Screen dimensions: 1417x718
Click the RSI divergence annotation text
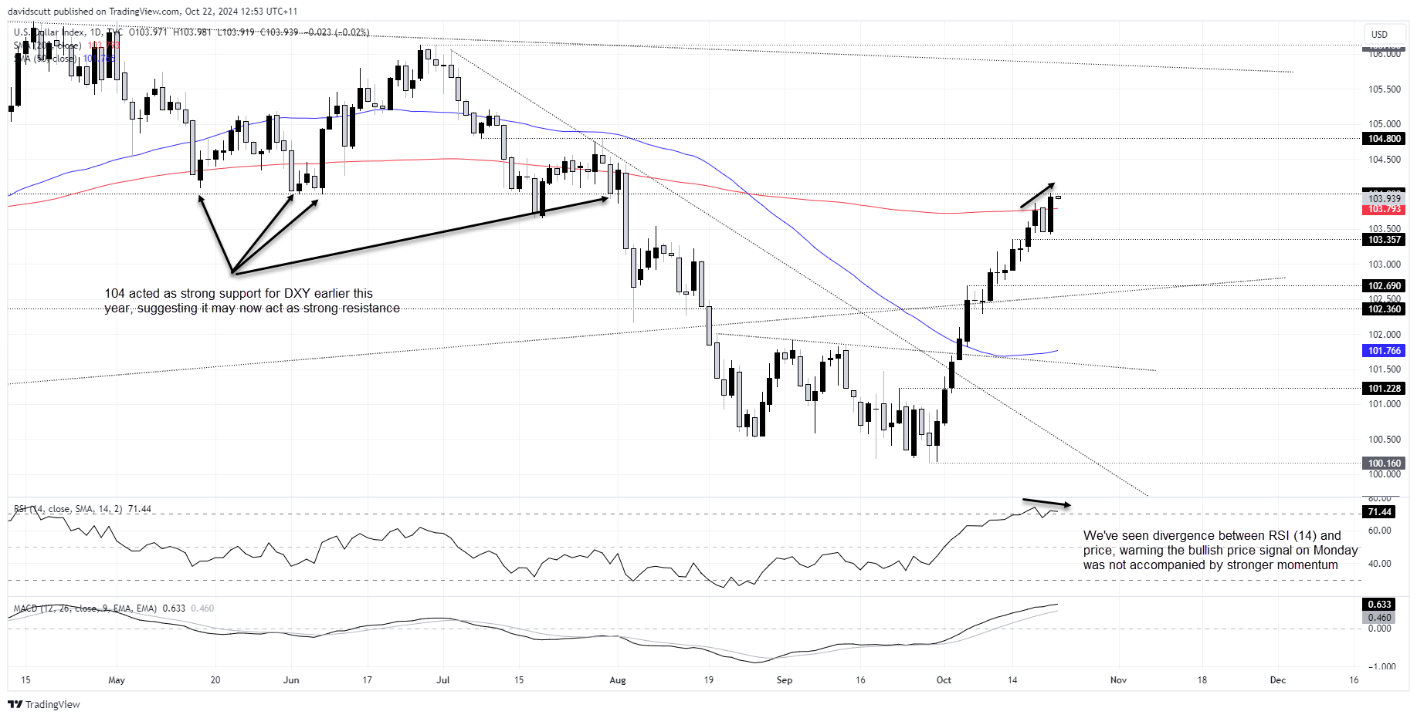(x=1220, y=550)
